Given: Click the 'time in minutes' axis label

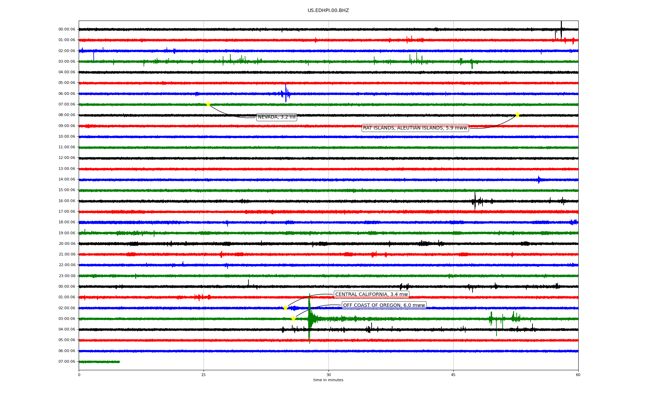Looking at the screenshot, I should coord(328,380).
